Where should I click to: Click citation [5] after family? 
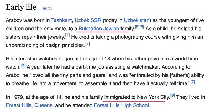tap(137, 27)
